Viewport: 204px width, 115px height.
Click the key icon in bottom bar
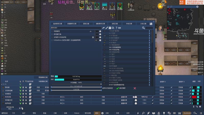click(x=195, y=113)
